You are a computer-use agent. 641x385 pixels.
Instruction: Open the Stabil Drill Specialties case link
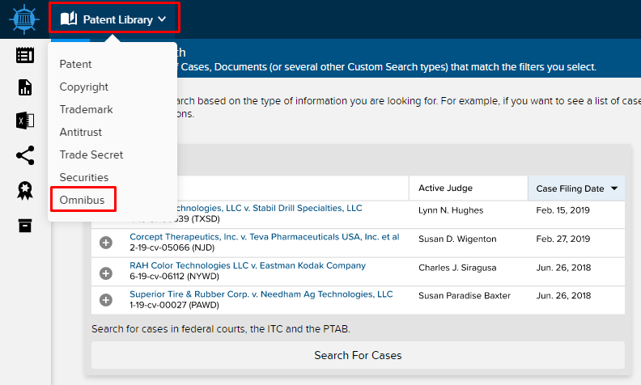(268, 208)
